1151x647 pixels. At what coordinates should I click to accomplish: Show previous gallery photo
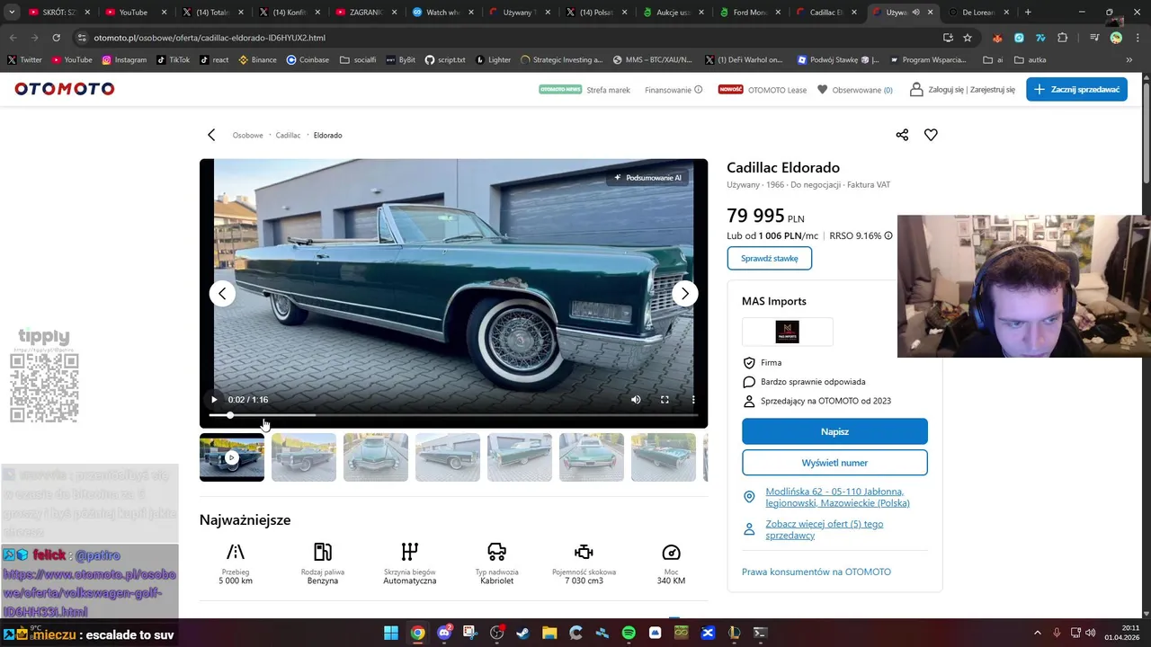(222, 294)
